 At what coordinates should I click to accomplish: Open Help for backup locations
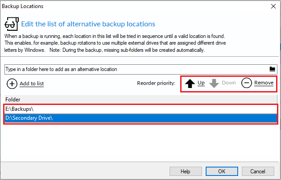pos(186,172)
